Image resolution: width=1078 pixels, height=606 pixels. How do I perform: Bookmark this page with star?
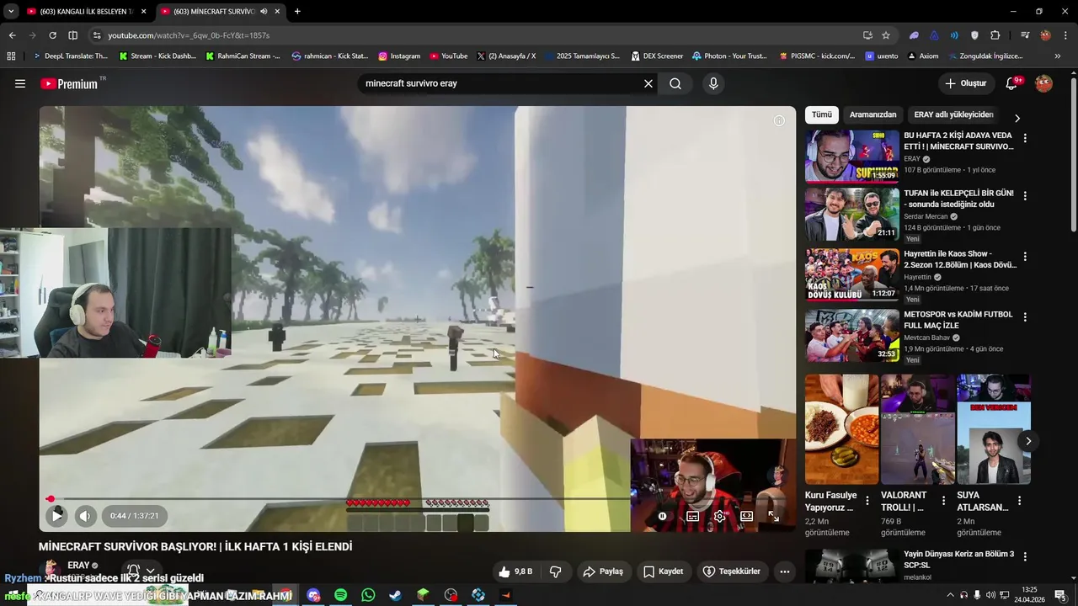(x=886, y=35)
